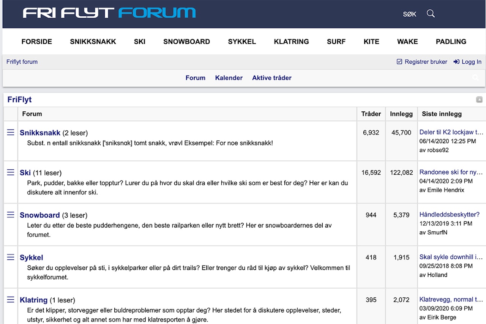Switch to the KLATRING navigation tab

coord(291,42)
